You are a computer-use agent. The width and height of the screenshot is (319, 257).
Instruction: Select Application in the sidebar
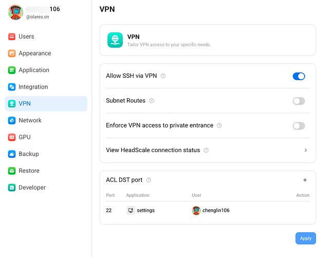click(x=46, y=70)
